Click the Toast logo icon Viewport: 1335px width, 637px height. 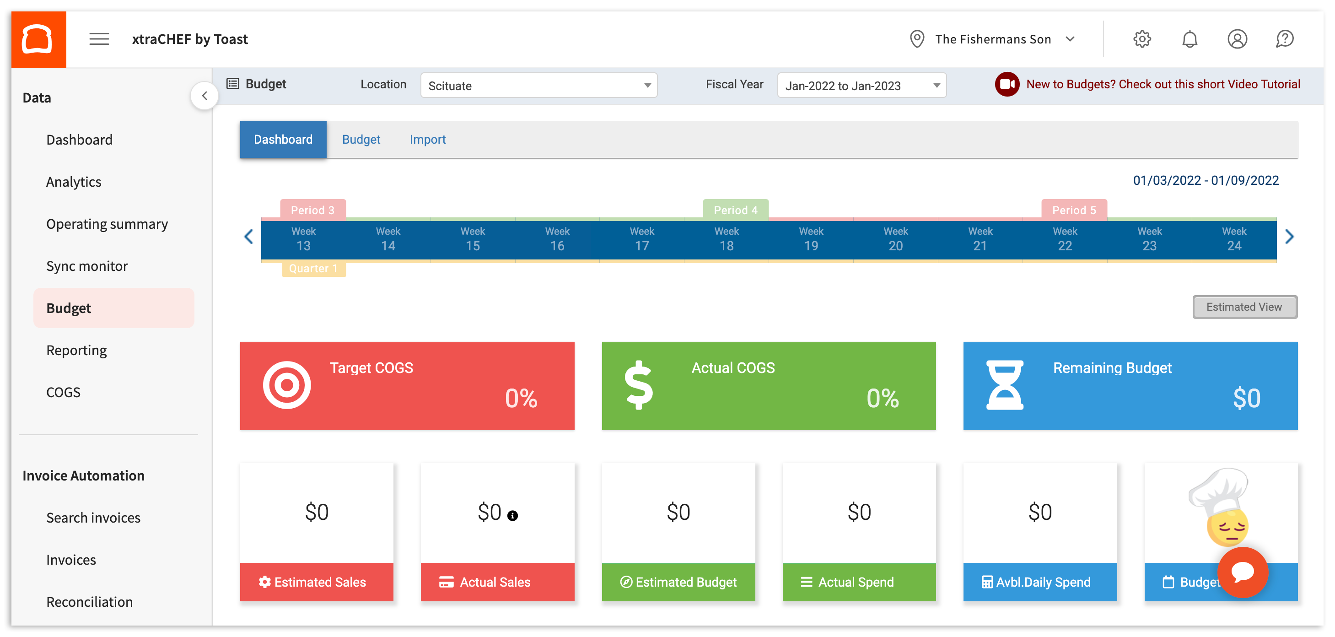[38, 39]
